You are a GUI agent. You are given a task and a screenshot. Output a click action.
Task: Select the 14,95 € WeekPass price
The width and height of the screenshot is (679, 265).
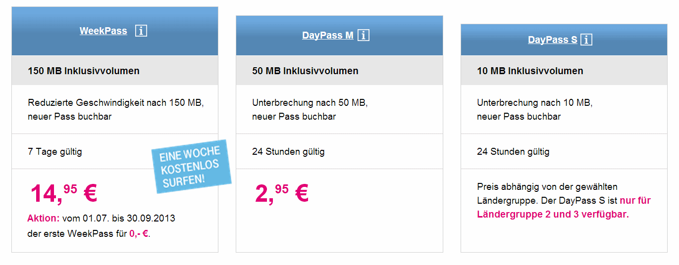coord(63,193)
